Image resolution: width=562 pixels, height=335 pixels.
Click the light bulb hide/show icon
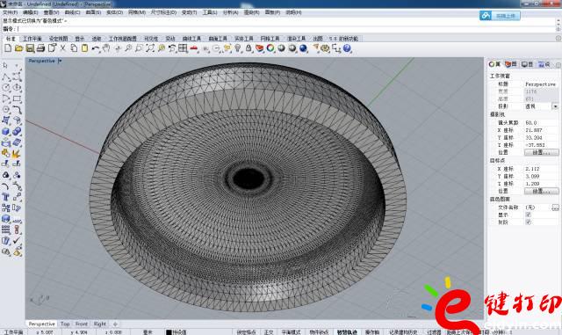(x=237, y=48)
